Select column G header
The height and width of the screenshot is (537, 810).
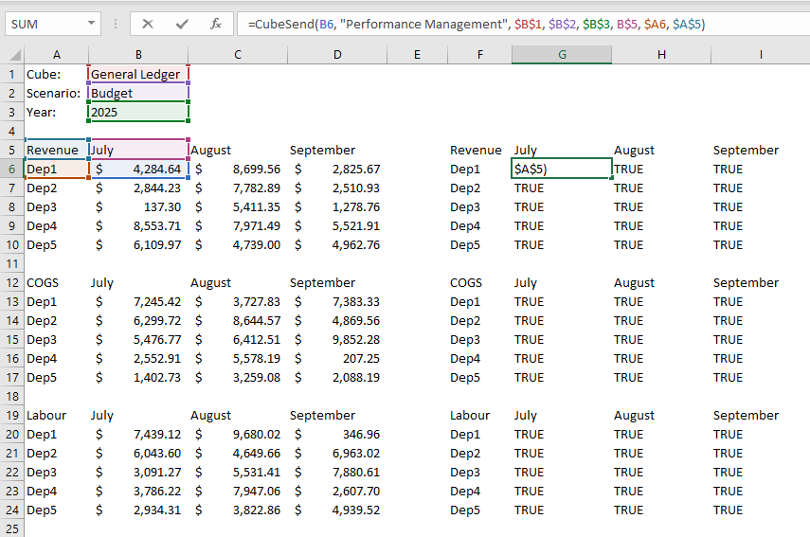(x=562, y=55)
